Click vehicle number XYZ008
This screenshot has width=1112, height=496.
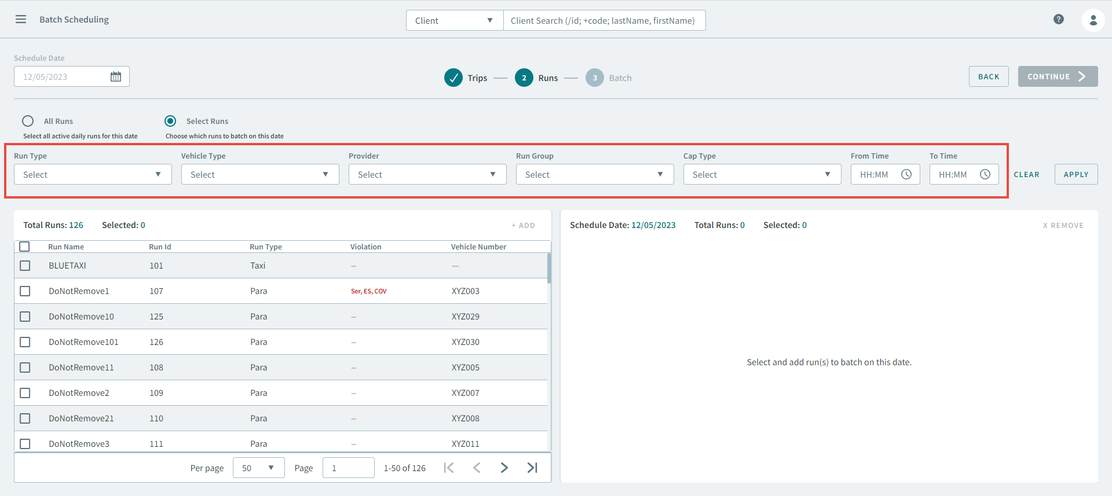pyautogui.click(x=466, y=418)
